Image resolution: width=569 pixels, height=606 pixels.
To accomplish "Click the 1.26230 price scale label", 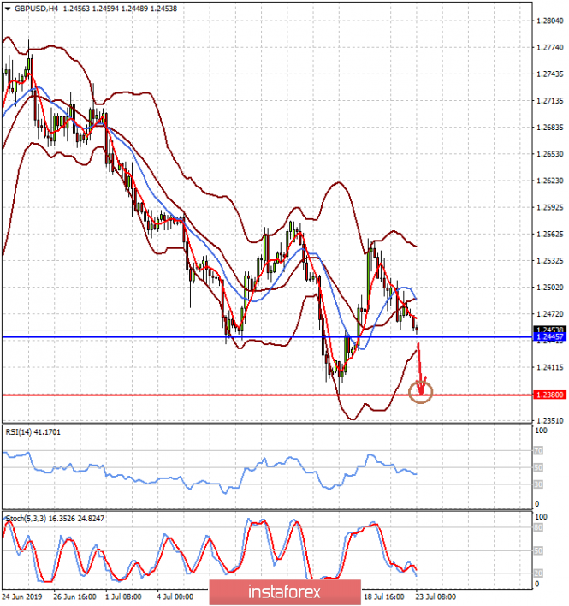I will coord(548,181).
